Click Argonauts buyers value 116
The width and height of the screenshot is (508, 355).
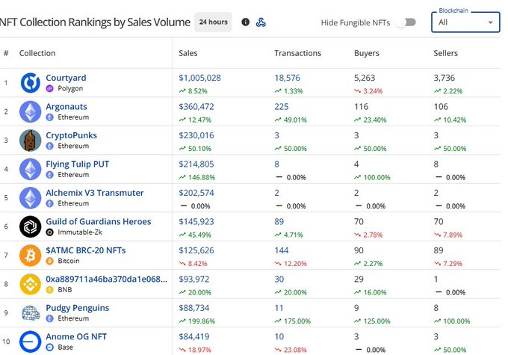pos(361,107)
